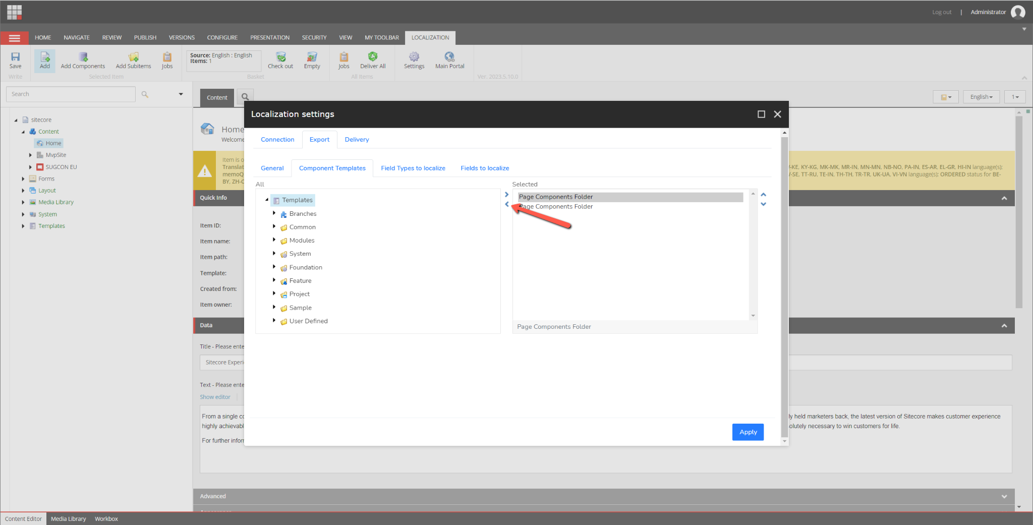Switch to the Delivery tab
Image resolution: width=1033 pixels, height=525 pixels.
(357, 140)
